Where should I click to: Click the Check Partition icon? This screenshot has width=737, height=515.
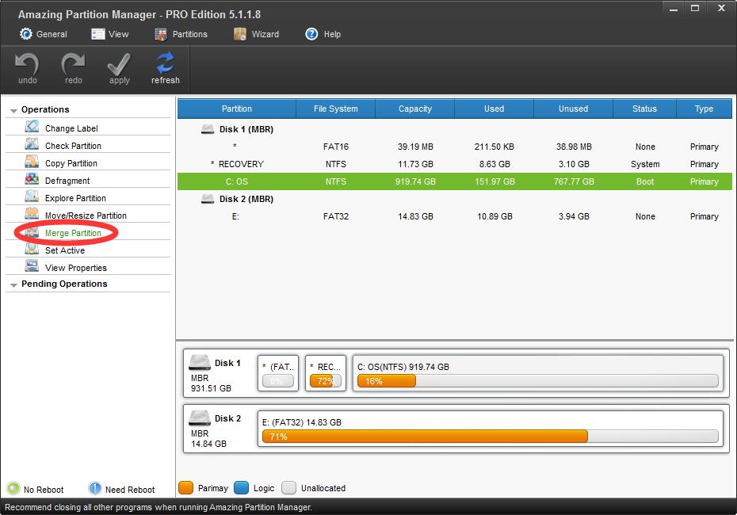point(32,144)
